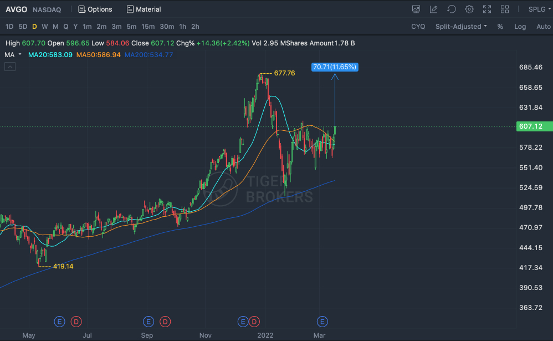Click the 2022 date axis label
The image size is (553, 341).
265,335
